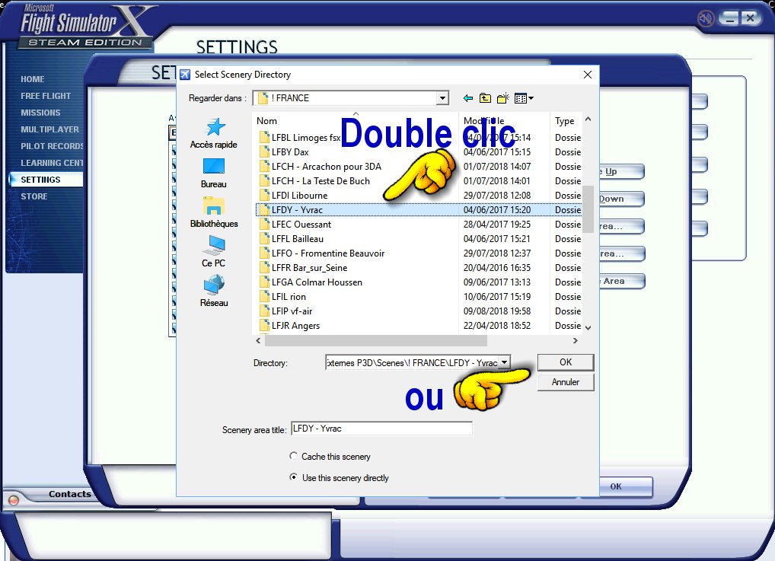Click folder icon of LFBY Dax
The height and width of the screenshot is (561, 775).
tap(264, 151)
